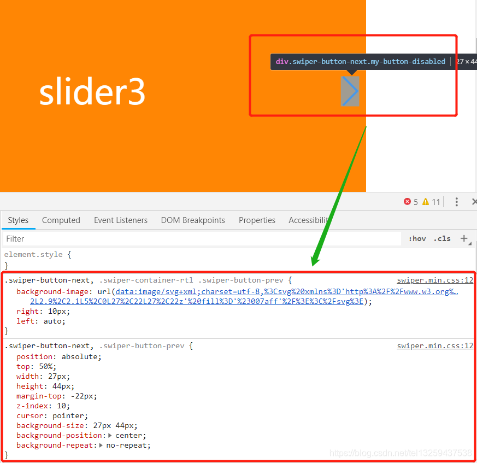This screenshot has height=463, width=477.
Task: Click the yellow warning count icon
Action: coord(426,202)
